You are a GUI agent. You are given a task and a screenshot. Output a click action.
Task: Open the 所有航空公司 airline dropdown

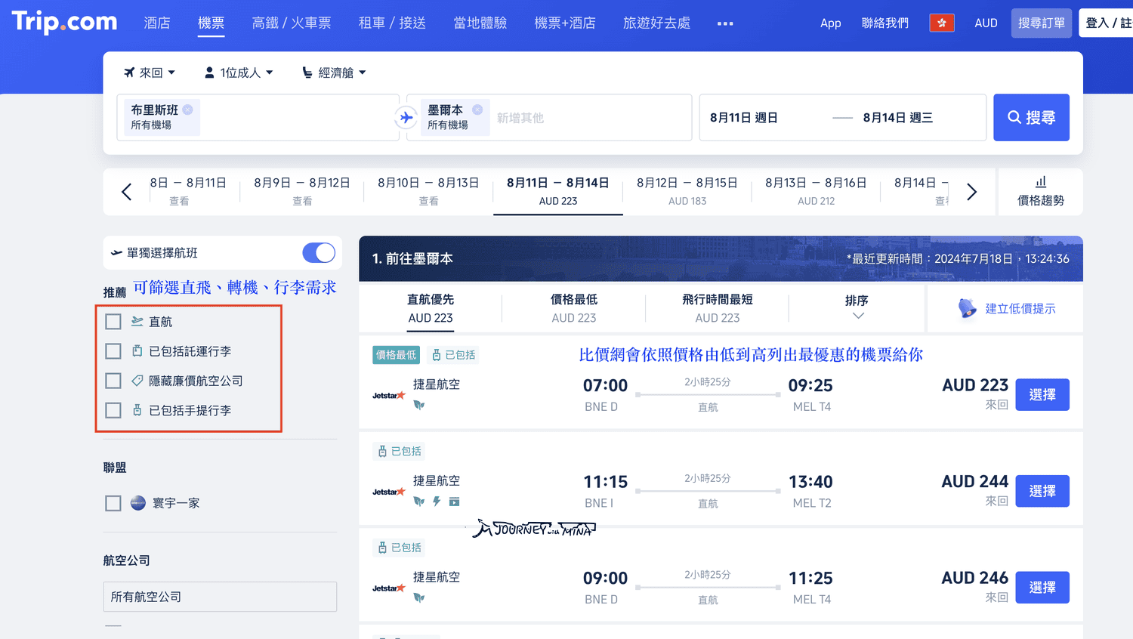(x=220, y=597)
